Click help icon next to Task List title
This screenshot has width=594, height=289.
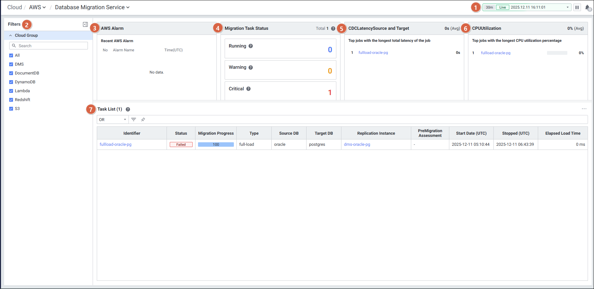click(x=128, y=109)
